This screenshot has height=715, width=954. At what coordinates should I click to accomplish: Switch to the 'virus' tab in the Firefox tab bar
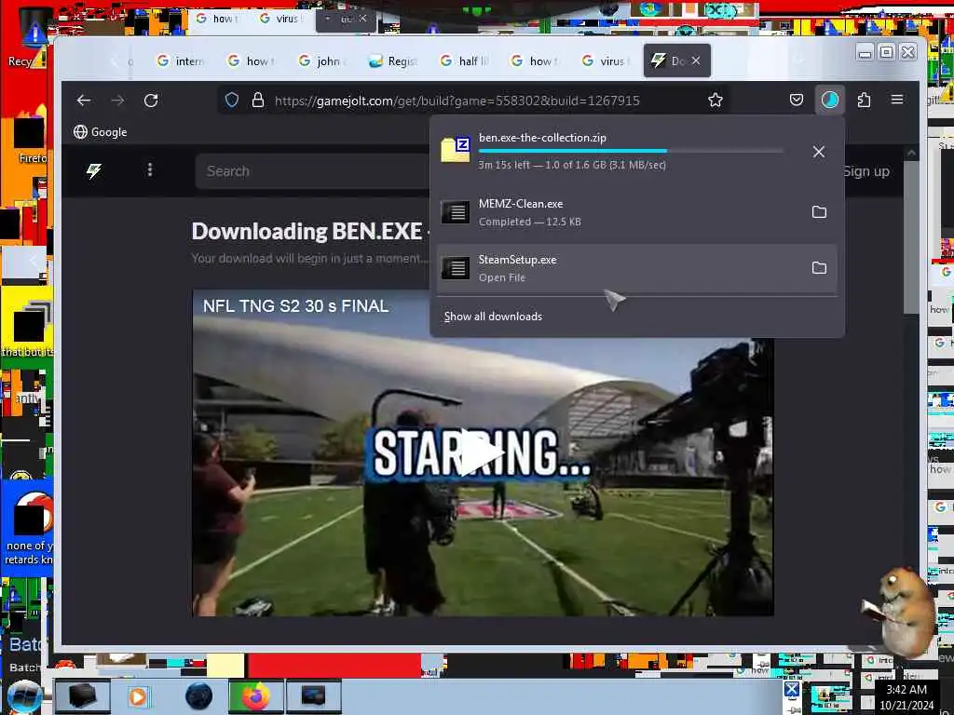[x=605, y=61]
